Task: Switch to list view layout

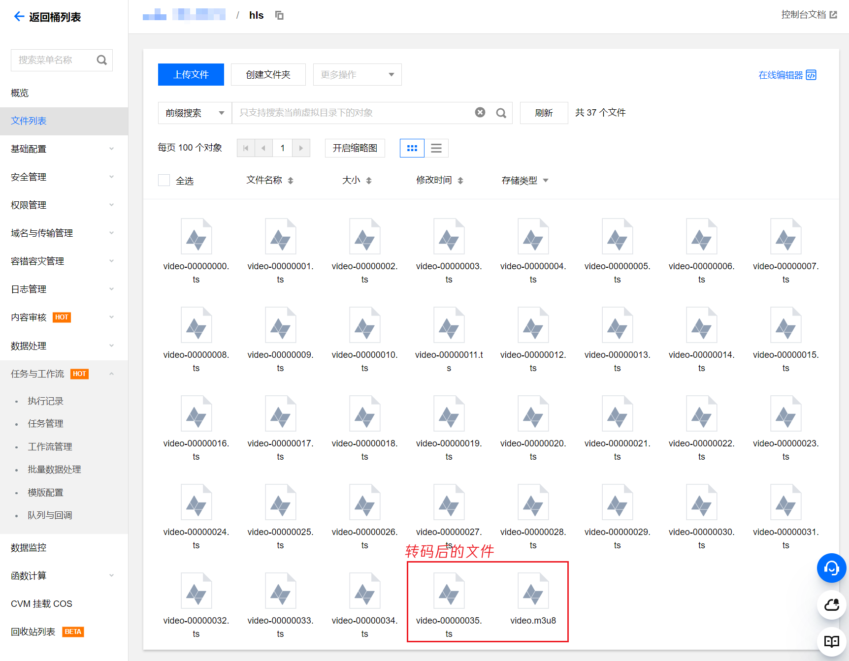Action: tap(436, 148)
